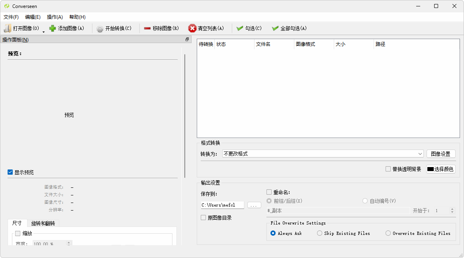Start conversion with the 开始转换 gear icon
The width and height of the screenshot is (464, 258).
[100, 29]
